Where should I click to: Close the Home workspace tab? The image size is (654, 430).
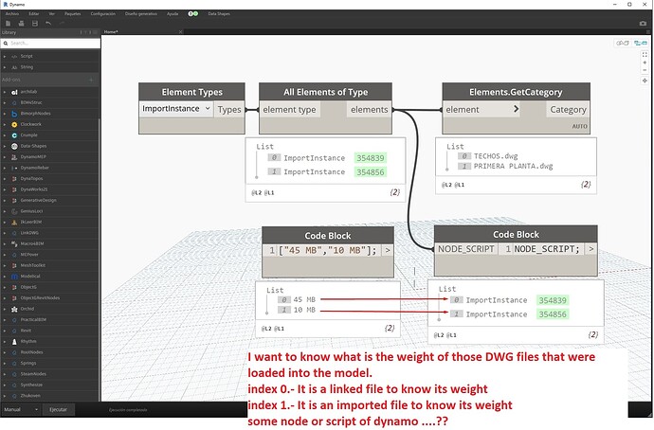tap(180, 31)
